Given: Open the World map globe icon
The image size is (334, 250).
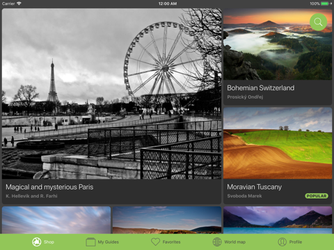Looking at the screenshot, I should pos(217,242).
